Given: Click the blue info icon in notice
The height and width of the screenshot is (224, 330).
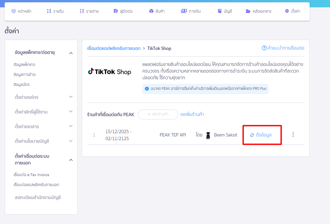Looking at the screenshot, I should pyautogui.click(x=147, y=89).
